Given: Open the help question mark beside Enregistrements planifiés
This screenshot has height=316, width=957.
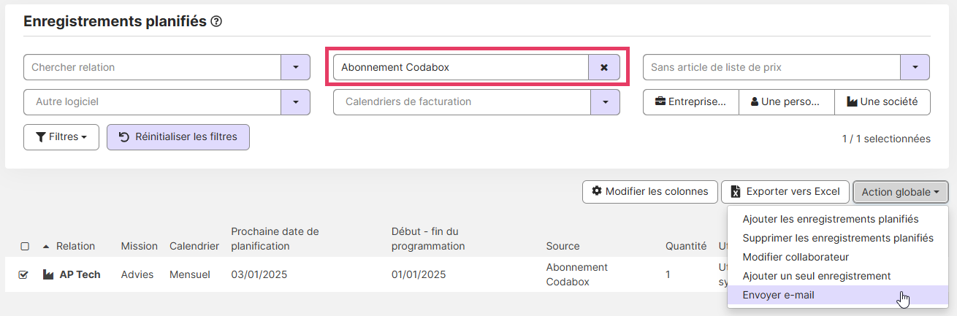Looking at the screenshot, I should [216, 22].
